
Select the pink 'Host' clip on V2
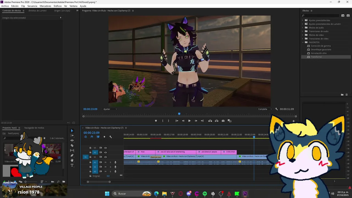145,152
